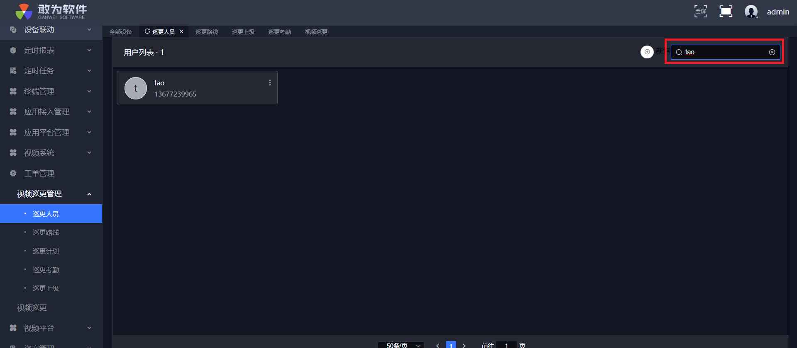Expand 应用平台管理 with its chevron
This screenshot has height=348, width=797.
89,133
